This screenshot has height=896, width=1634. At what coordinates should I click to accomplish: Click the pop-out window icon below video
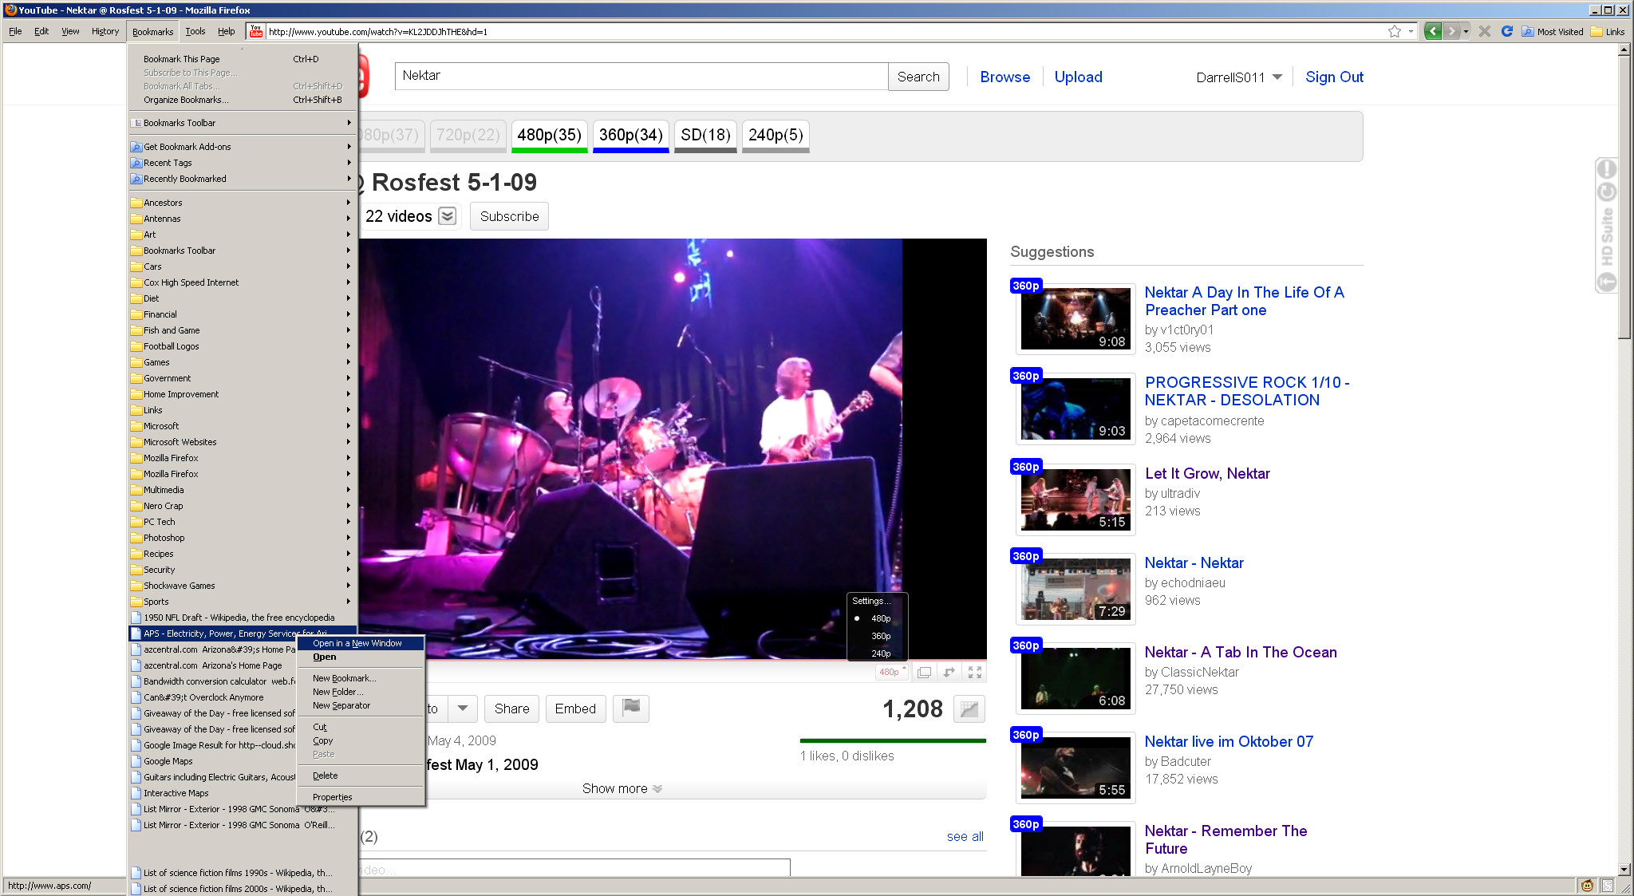tap(924, 673)
